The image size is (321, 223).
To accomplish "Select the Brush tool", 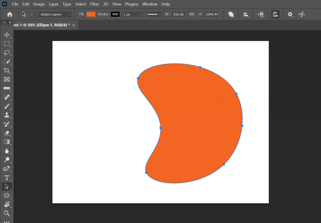I will point(7,106).
